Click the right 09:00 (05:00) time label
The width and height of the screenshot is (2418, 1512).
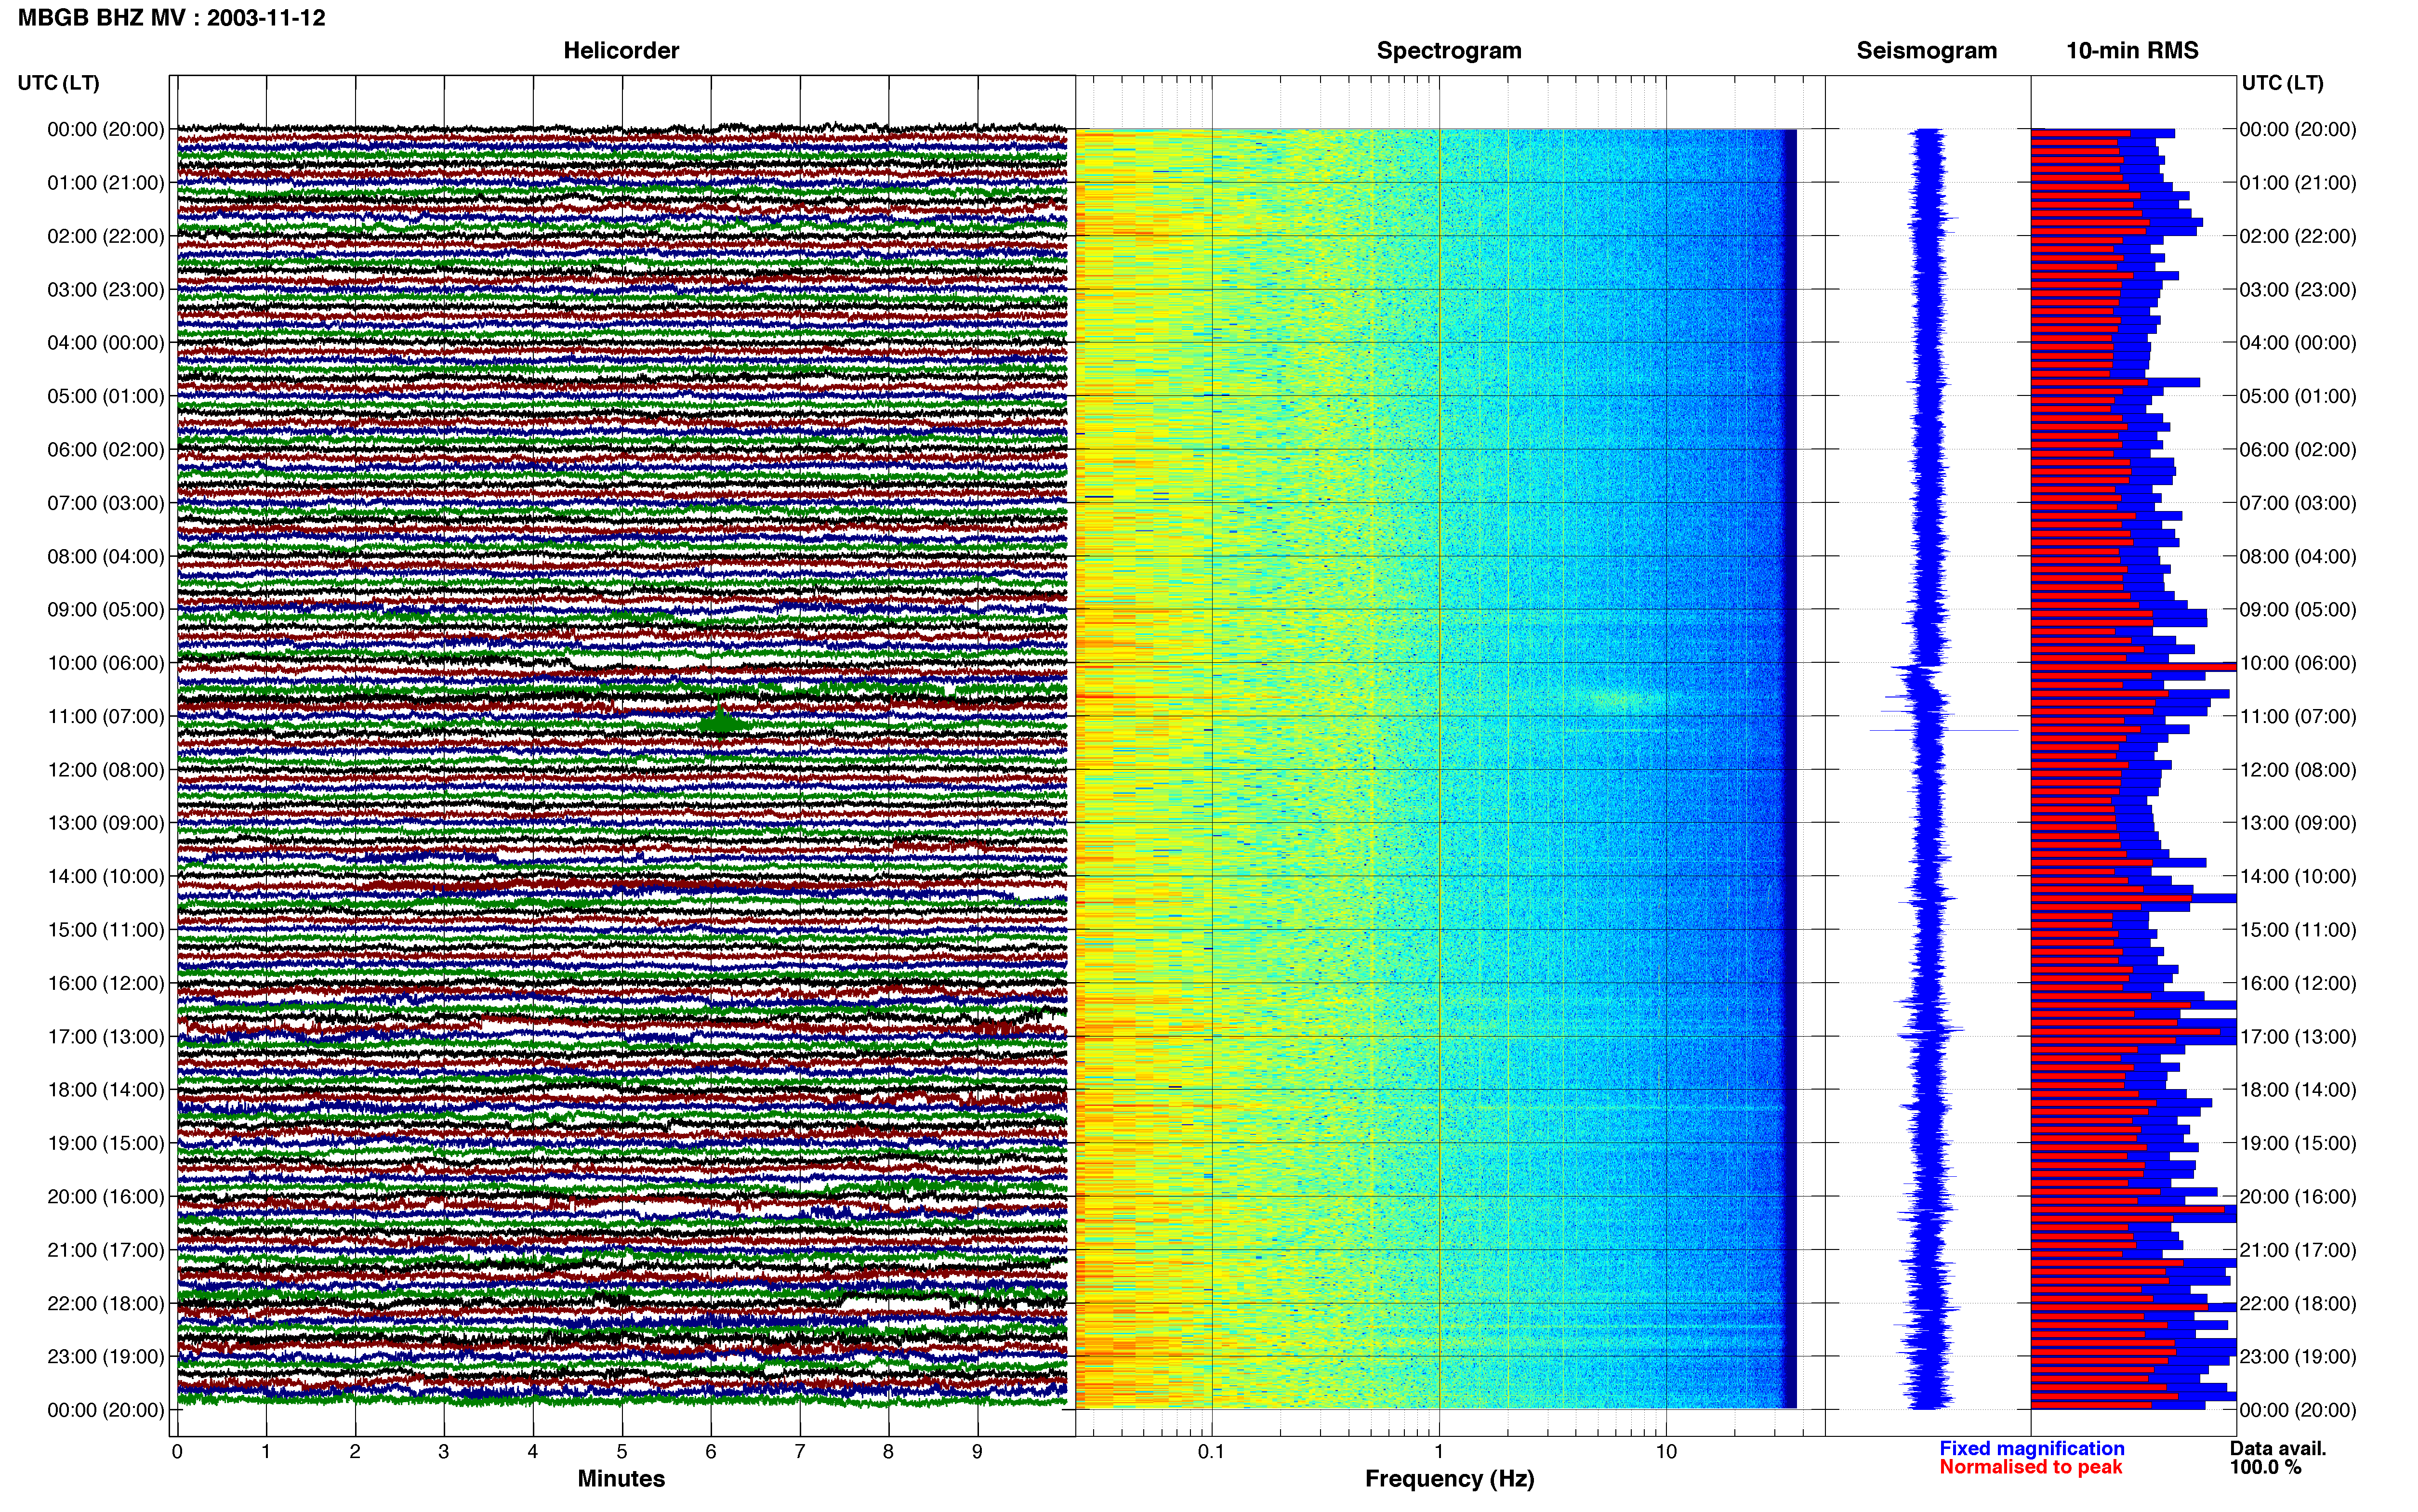[2298, 610]
